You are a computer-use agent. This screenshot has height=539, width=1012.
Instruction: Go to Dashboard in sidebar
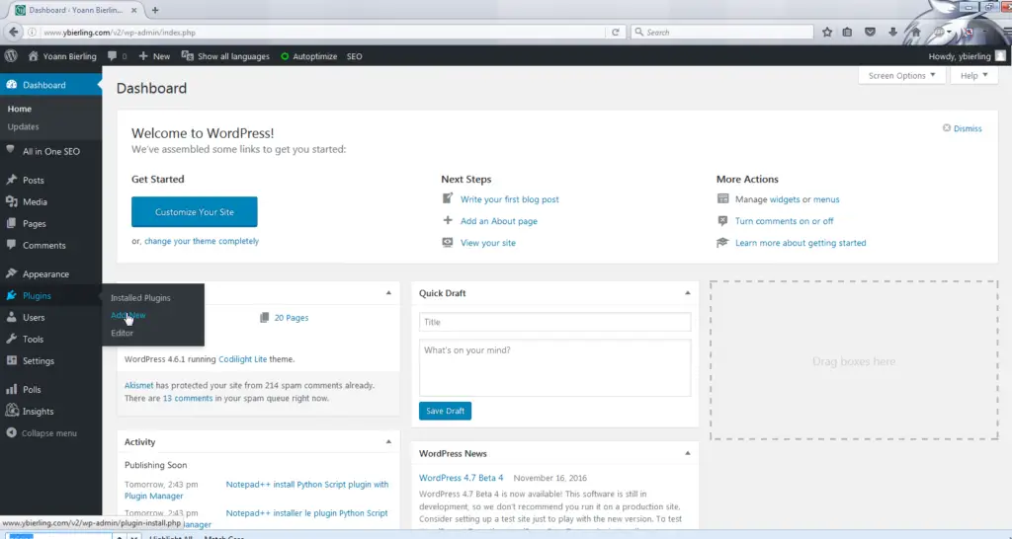tap(51, 85)
